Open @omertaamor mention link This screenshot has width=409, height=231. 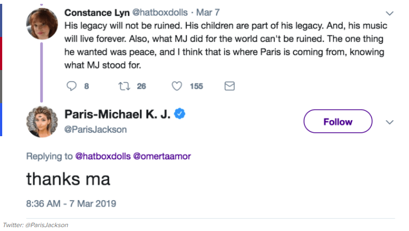pos(161,157)
